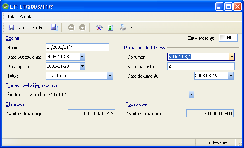Click the Środek trwały i jego wartości header
244x148 pixels.
click(32, 85)
